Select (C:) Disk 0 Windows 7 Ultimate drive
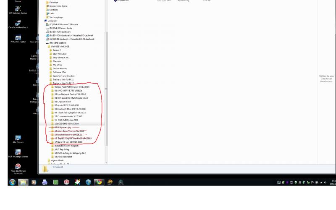Viewport: 336px width, 210px height. click(x=62, y=24)
